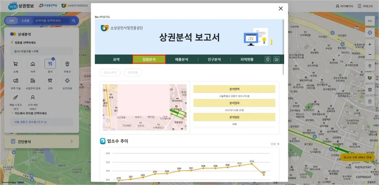Center map on current location
Image resolution: width=379 pixels, height=185 pixels.
(x=370, y=33)
